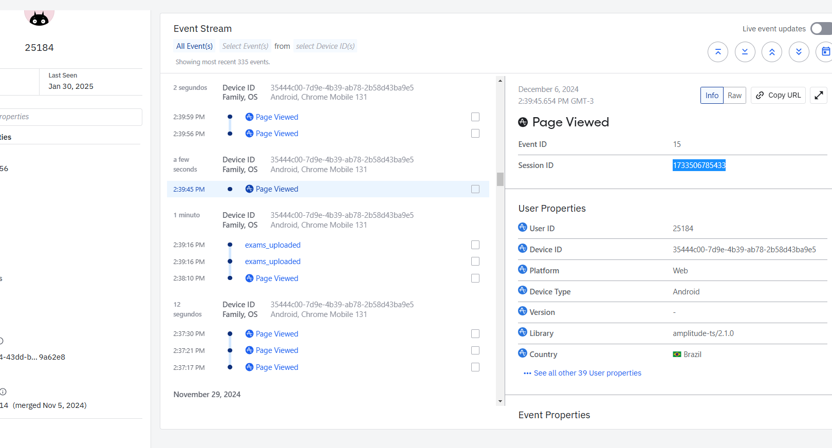Image resolution: width=832 pixels, height=448 pixels.
Task: Open the calendar date picker icon
Action: point(825,52)
